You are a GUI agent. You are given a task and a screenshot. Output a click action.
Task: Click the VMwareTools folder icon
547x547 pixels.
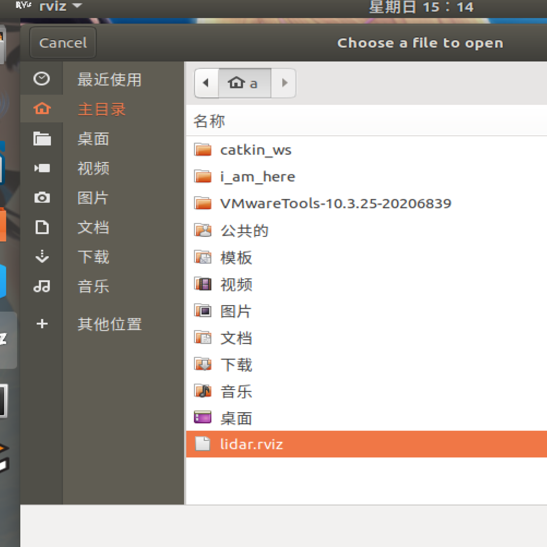tap(203, 204)
